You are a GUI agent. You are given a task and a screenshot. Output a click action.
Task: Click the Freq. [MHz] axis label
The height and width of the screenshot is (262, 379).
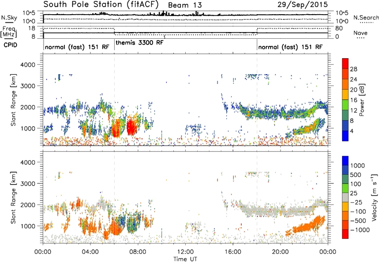(x=9, y=32)
